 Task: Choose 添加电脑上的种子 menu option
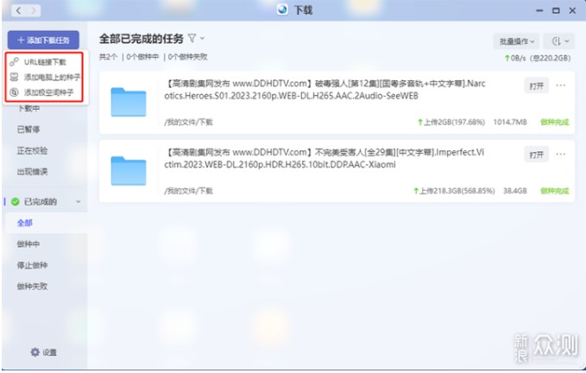pyautogui.click(x=52, y=77)
